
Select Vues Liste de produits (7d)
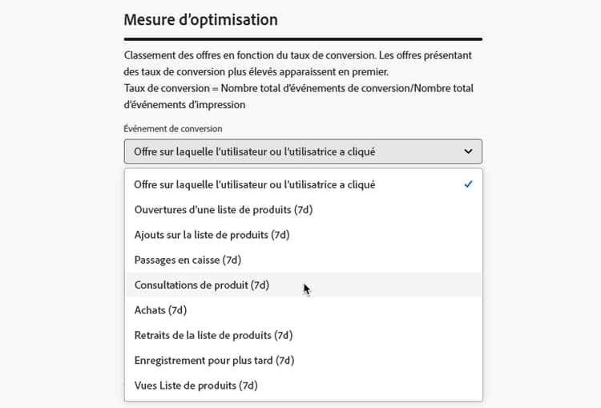[x=303, y=386]
